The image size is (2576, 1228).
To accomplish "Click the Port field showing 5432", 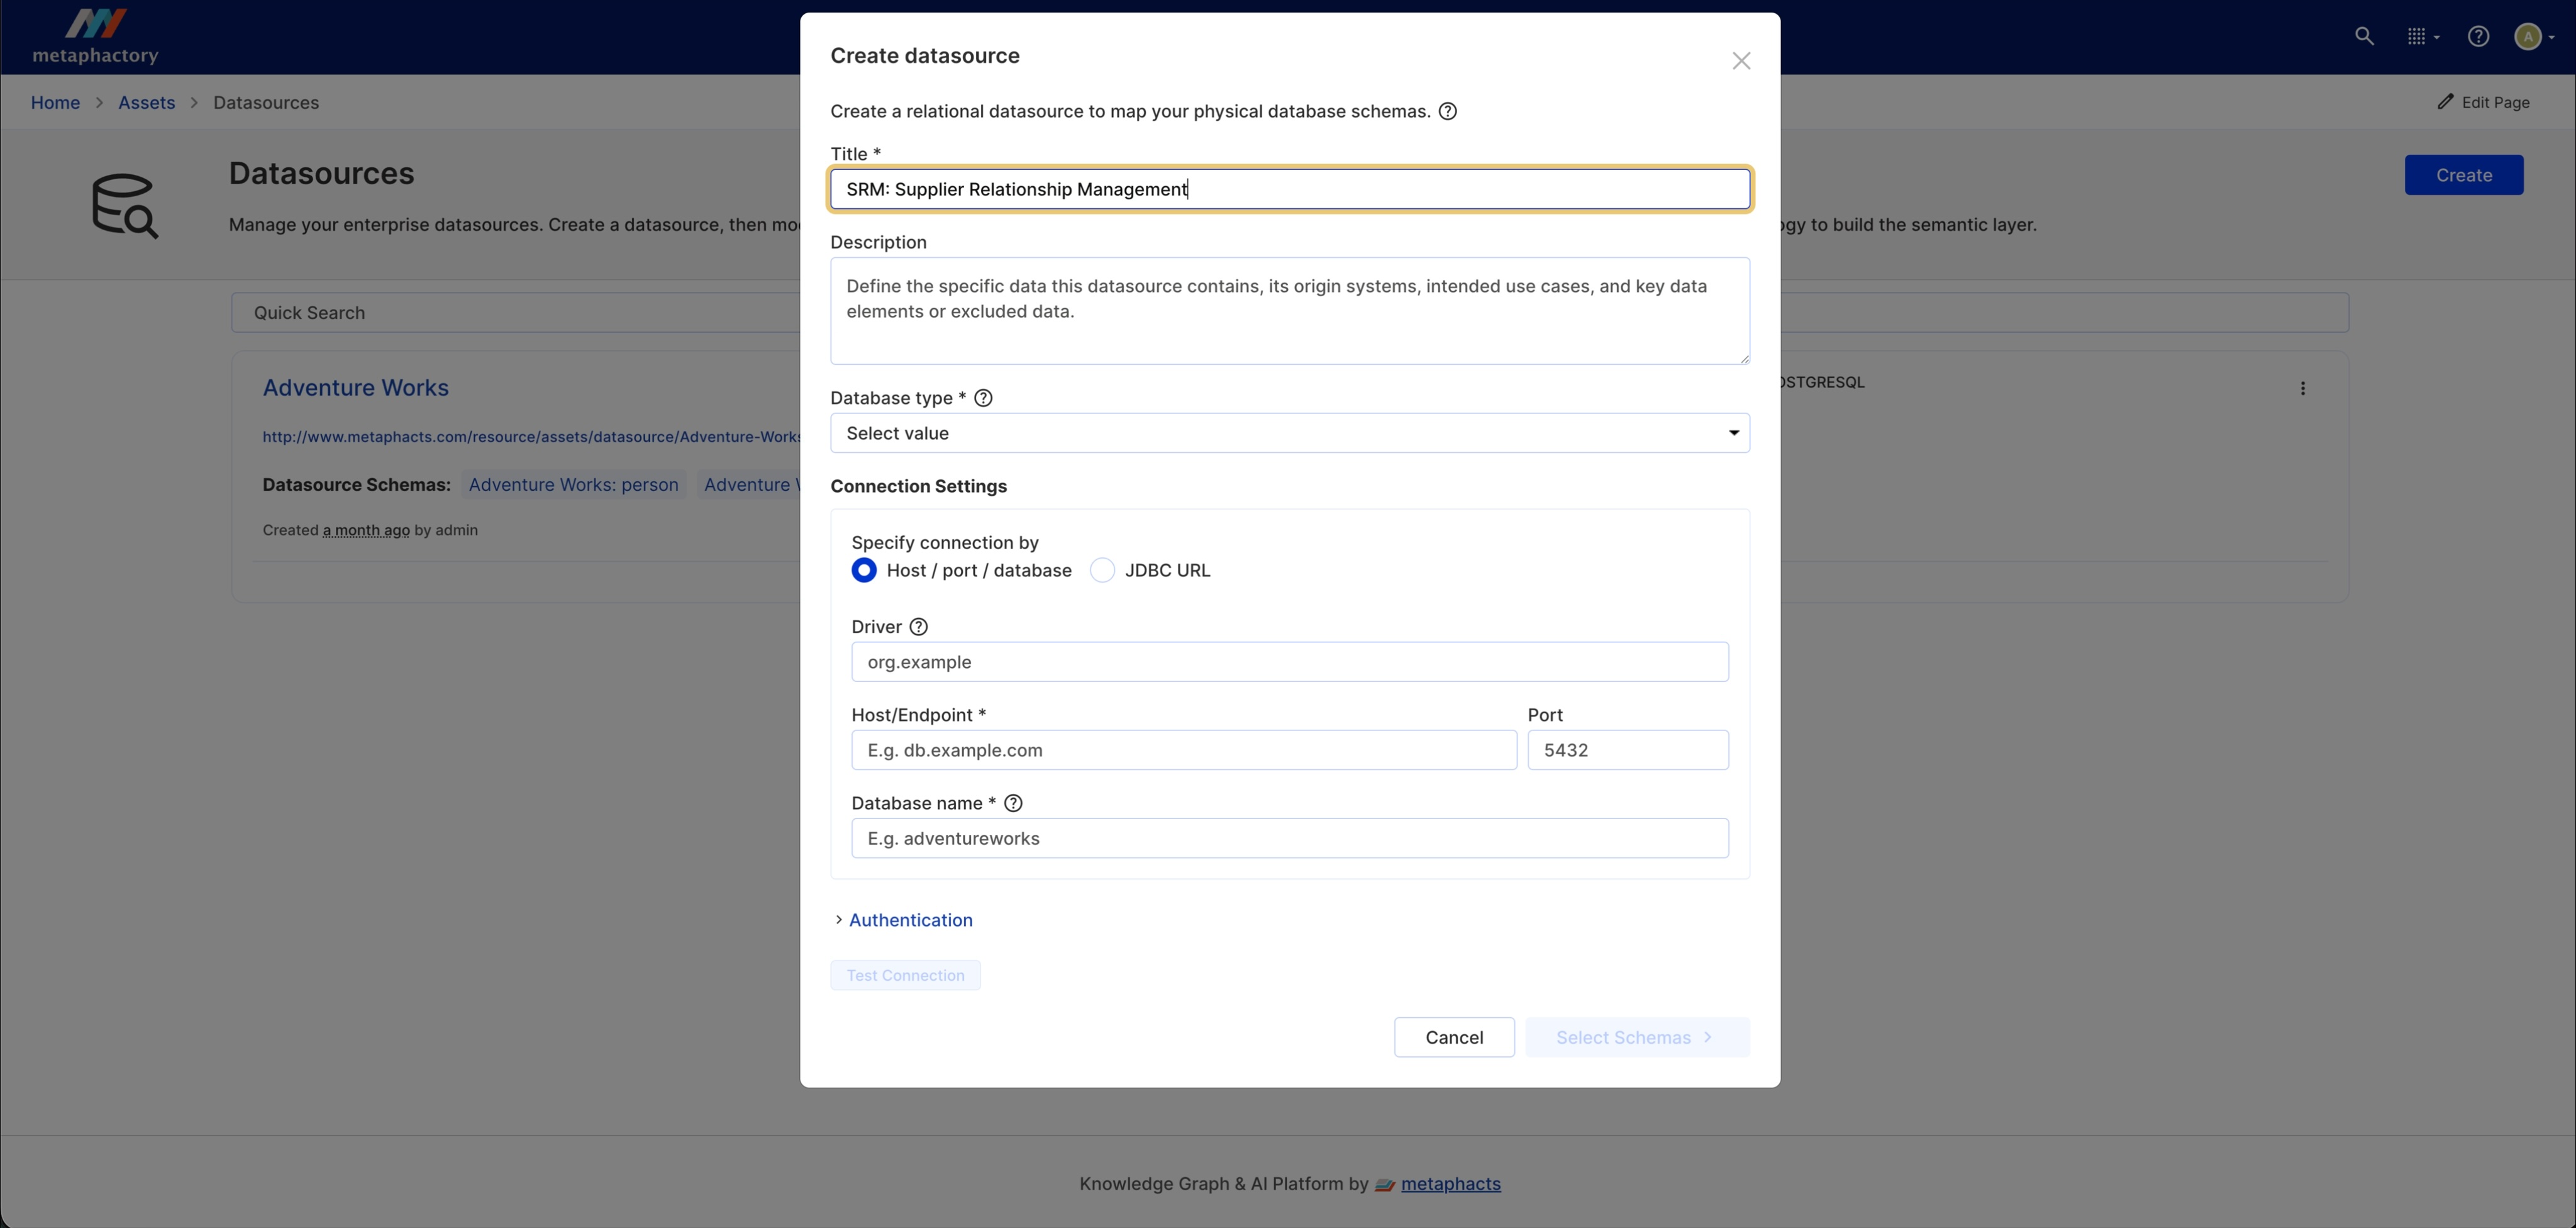I will click(x=1628, y=750).
